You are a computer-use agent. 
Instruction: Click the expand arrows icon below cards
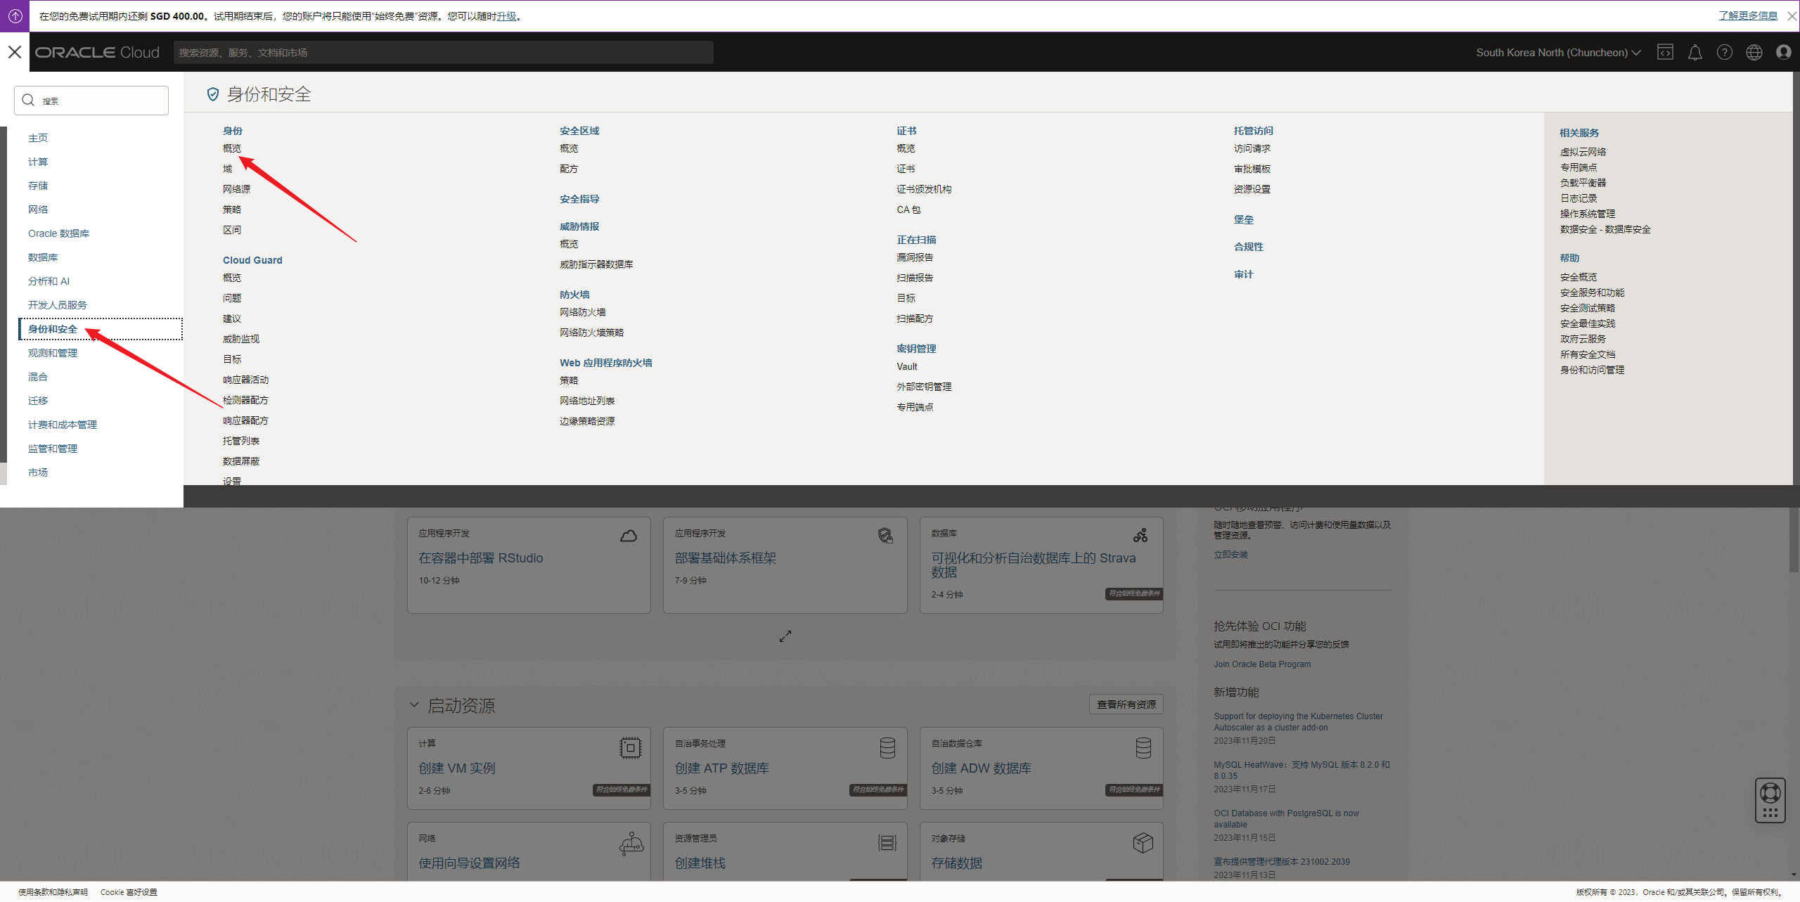785,636
